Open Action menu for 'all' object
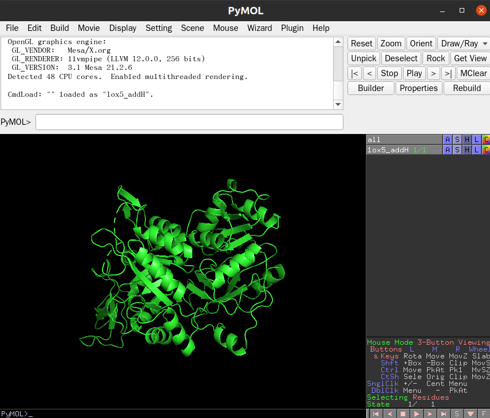Viewport: 490px width, 418px height. pyautogui.click(x=448, y=140)
